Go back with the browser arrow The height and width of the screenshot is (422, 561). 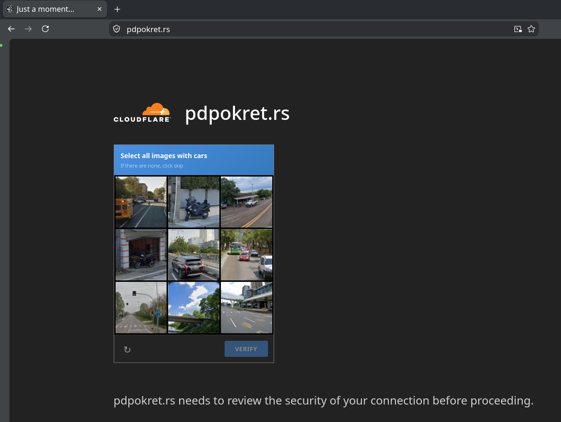tap(11, 29)
